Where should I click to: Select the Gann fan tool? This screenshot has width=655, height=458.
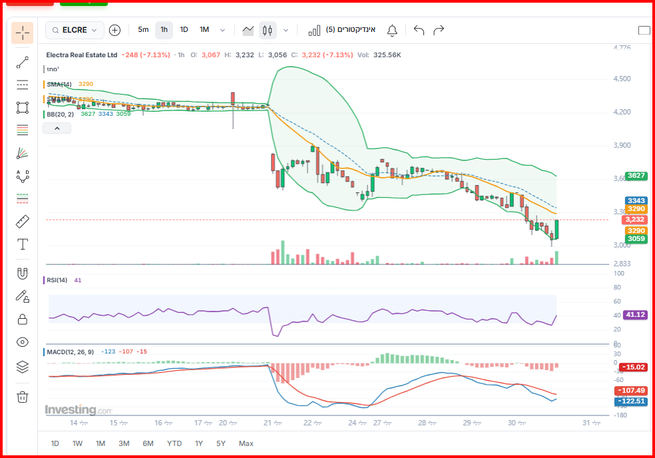click(x=22, y=153)
